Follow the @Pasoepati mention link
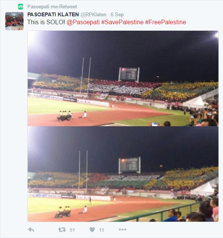This screenshot has width=223, height=238. coord(83,22)
